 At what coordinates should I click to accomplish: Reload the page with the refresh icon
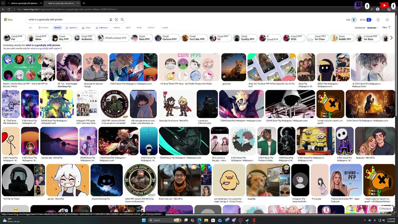pyautogui.click(x=9, y=9)
